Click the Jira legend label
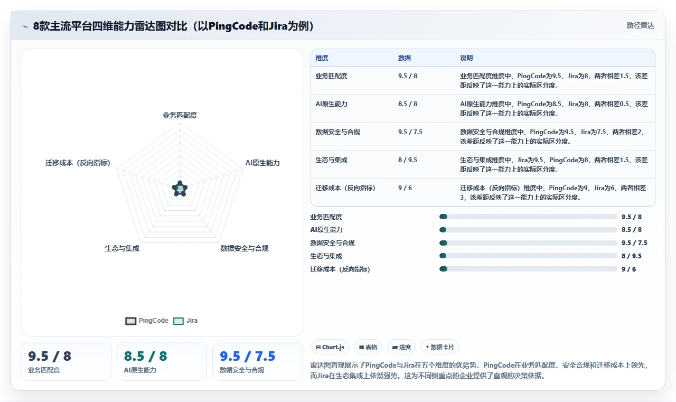The image size is (676, 402). (192, 321)
